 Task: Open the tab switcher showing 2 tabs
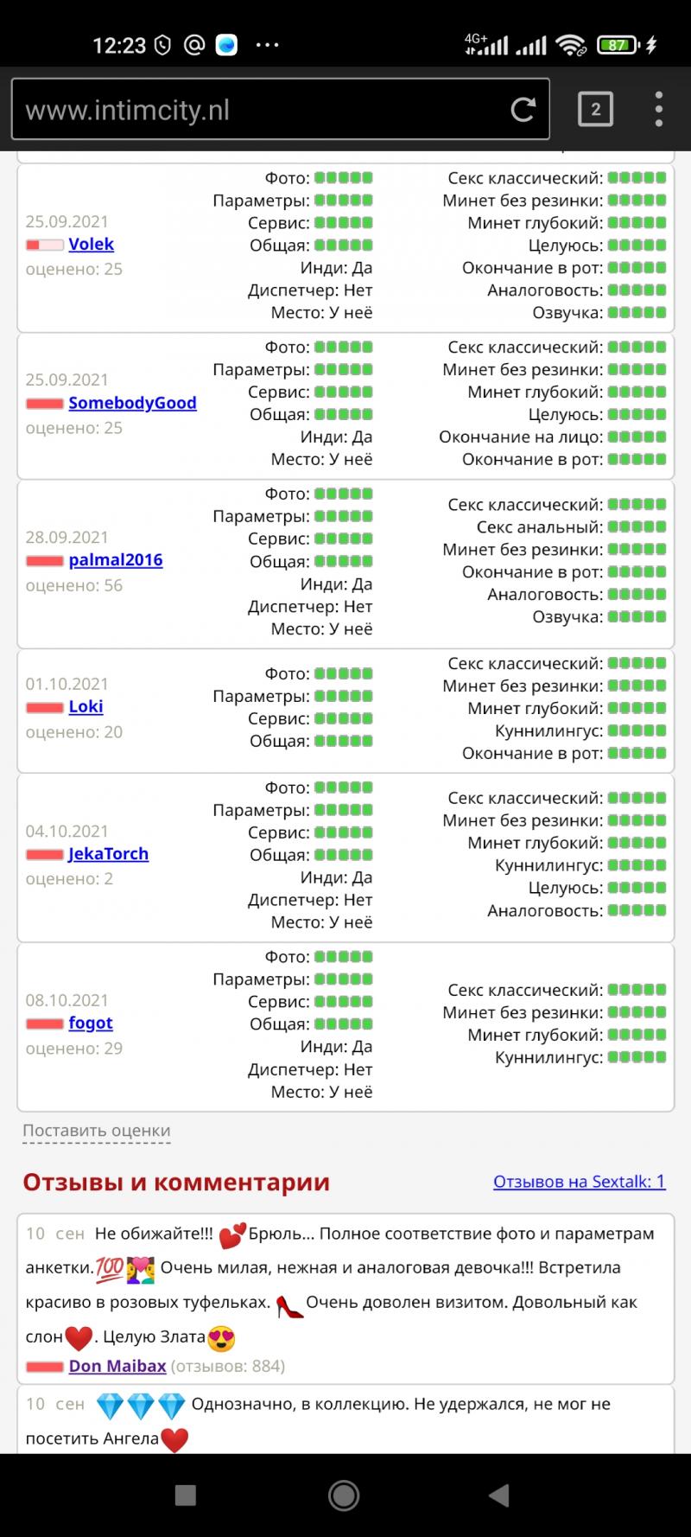point(595,110)
